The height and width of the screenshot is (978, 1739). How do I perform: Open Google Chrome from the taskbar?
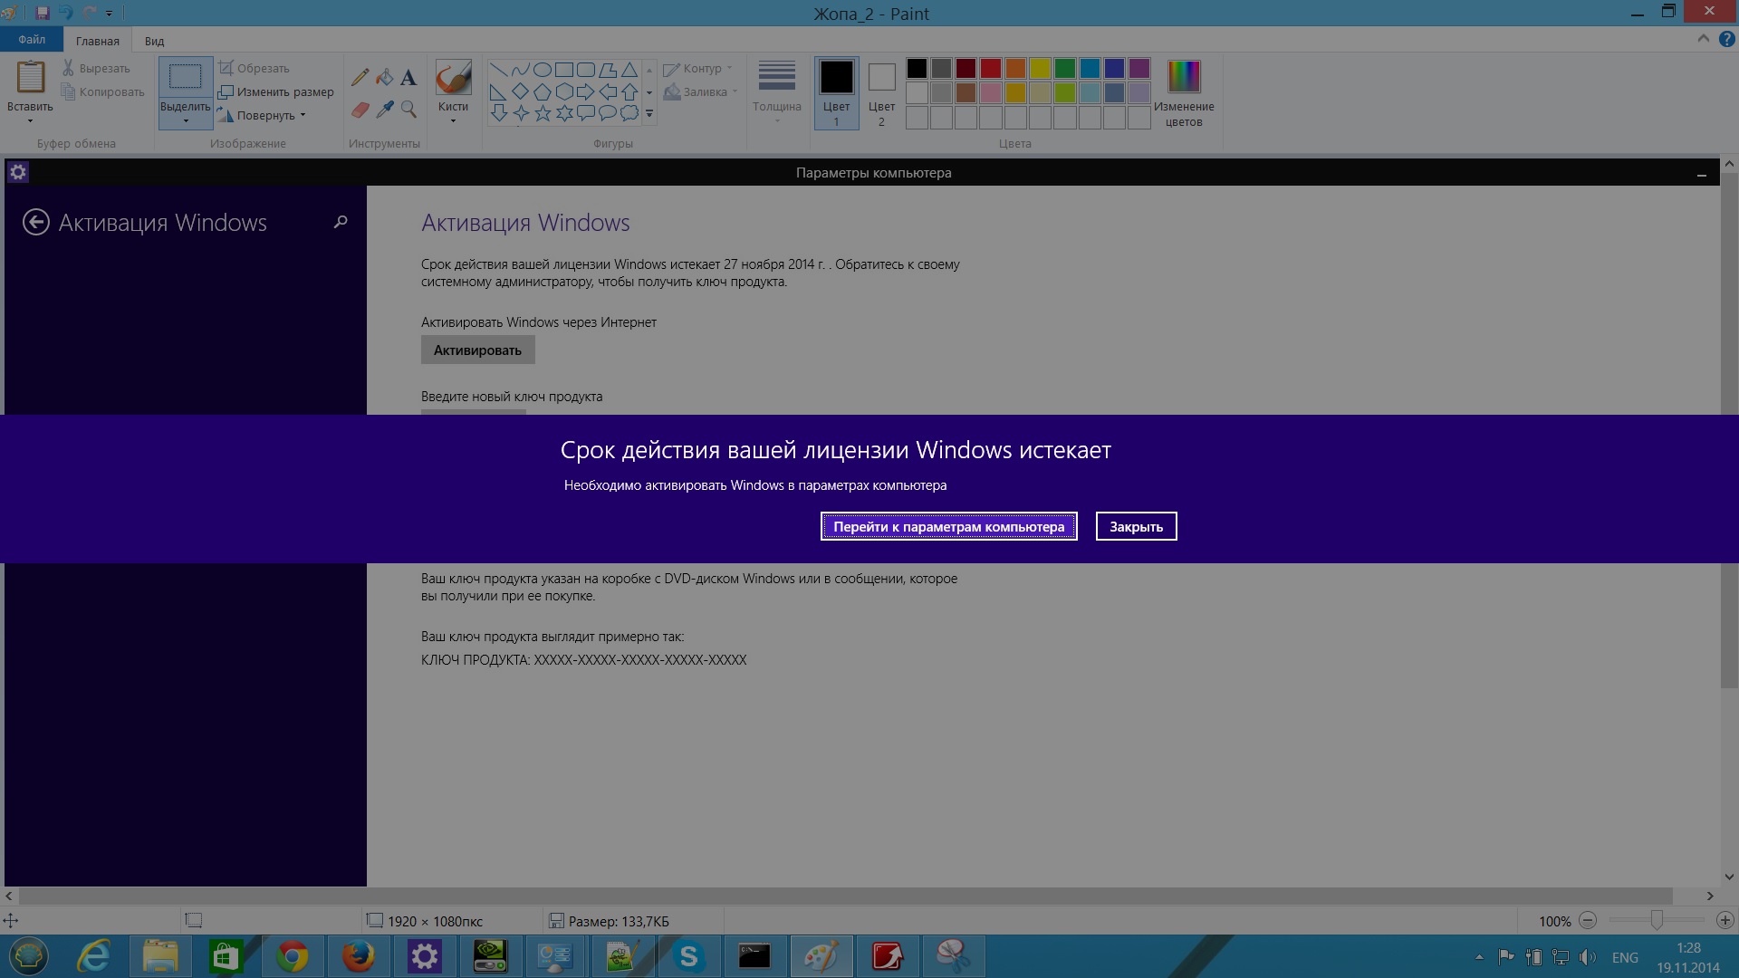pos(292,956)
